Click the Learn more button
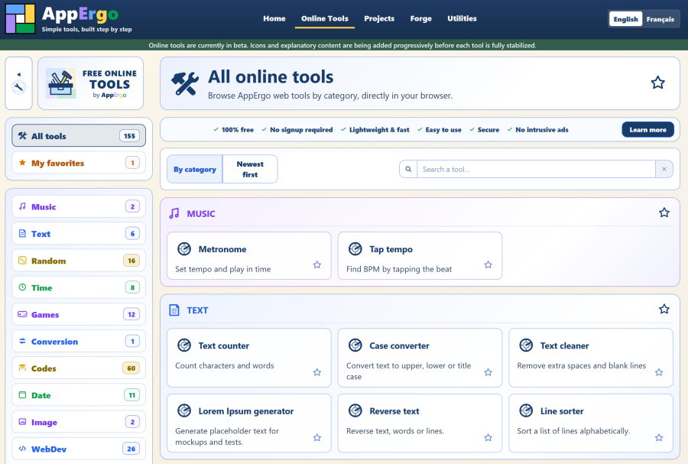Viewport: 688px width, 464px height. point(647,129)
